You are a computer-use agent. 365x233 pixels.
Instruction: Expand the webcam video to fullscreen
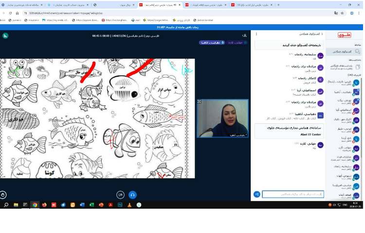pyautogui.click(x=200, y=101)
